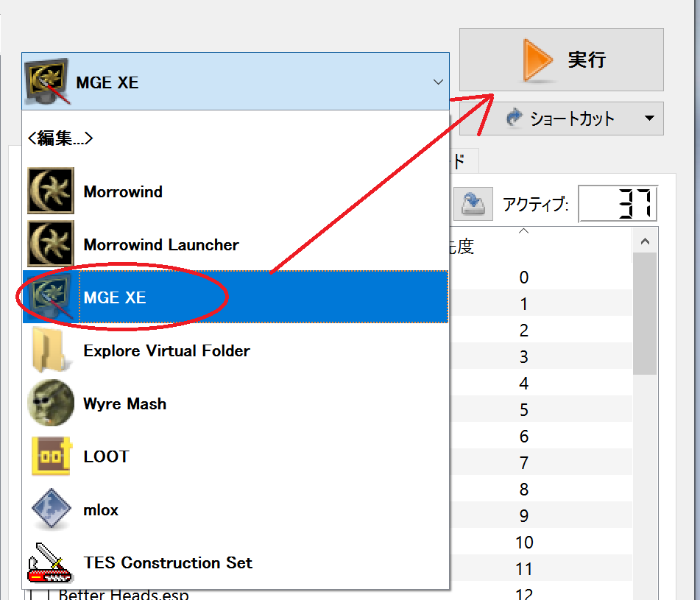
Task: Click the mlox diamond icon
Action: (x=51, y=509)
